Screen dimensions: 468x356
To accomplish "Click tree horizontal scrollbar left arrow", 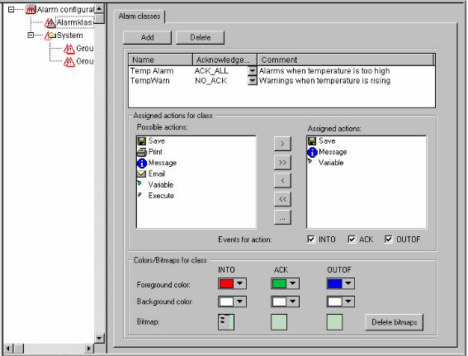I will pyautogui.click(x=8, y=349).
